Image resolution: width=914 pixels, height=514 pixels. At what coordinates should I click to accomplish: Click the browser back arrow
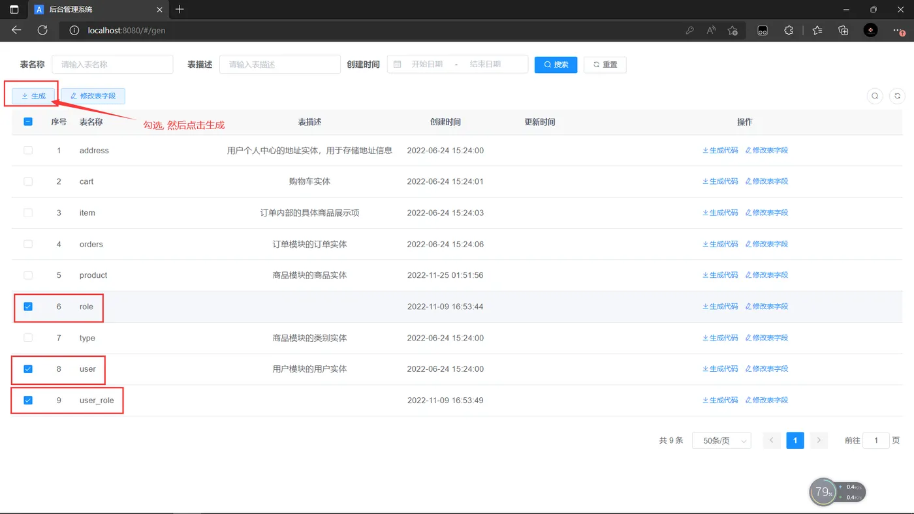pos(16,30)
